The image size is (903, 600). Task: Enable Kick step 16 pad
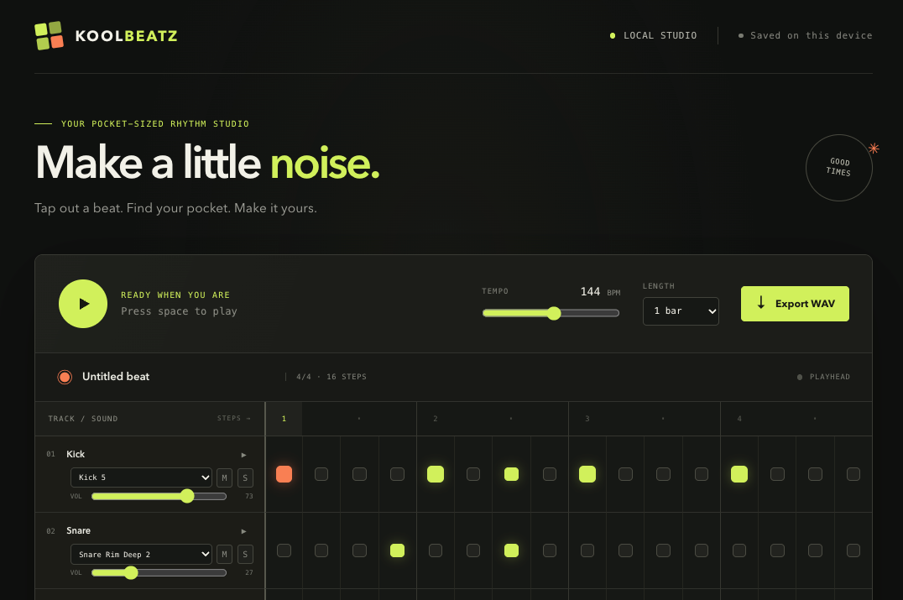(853, 474)
